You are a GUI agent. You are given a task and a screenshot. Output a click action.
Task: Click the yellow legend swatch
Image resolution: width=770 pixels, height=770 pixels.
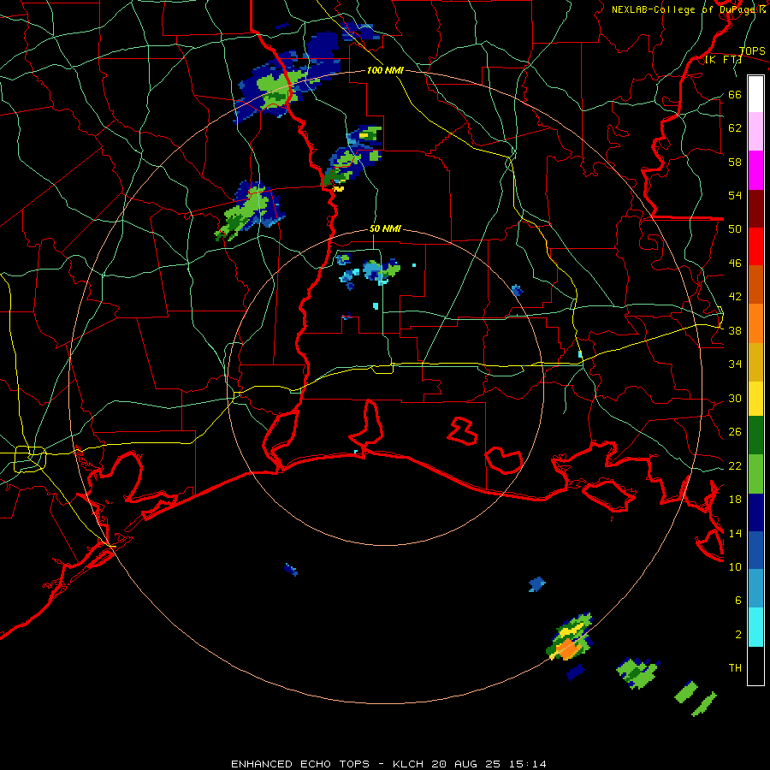tap(755, 399)
